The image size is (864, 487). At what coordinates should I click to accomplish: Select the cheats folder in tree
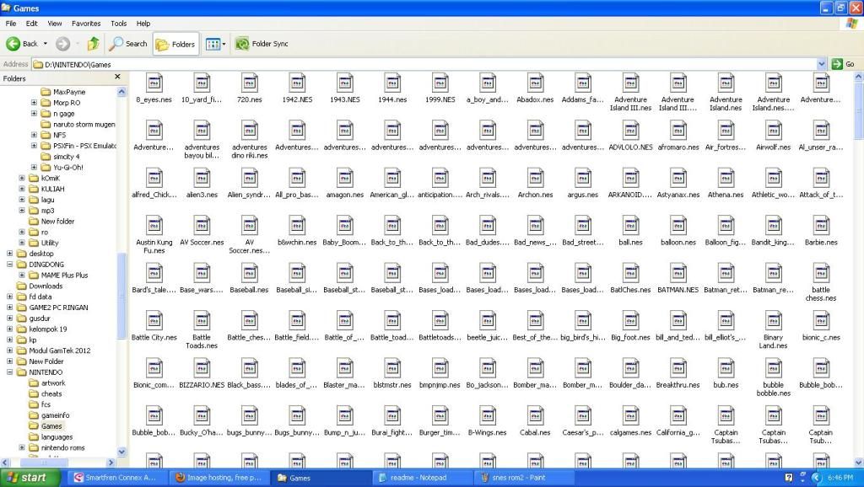pyautogui.click(x=51, y=393)
